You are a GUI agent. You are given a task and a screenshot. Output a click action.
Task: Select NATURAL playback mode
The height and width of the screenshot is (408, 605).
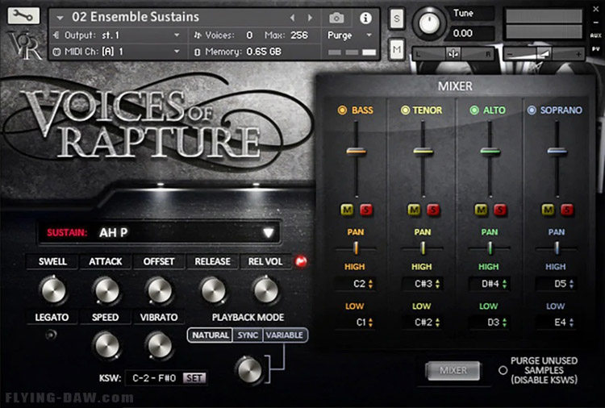[210, 335]
